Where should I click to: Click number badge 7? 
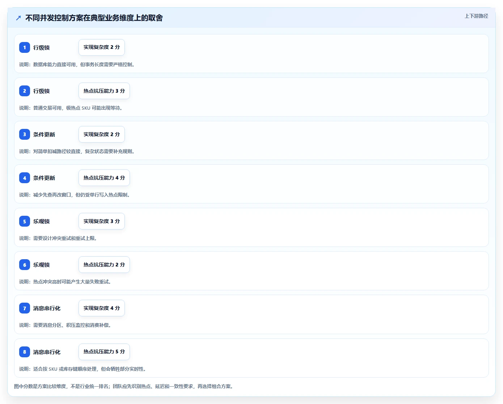25,308
